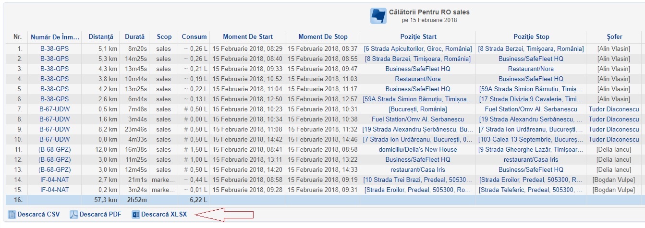Sort by Durată column header
This screenshot has height=228, width=645.
135,37
